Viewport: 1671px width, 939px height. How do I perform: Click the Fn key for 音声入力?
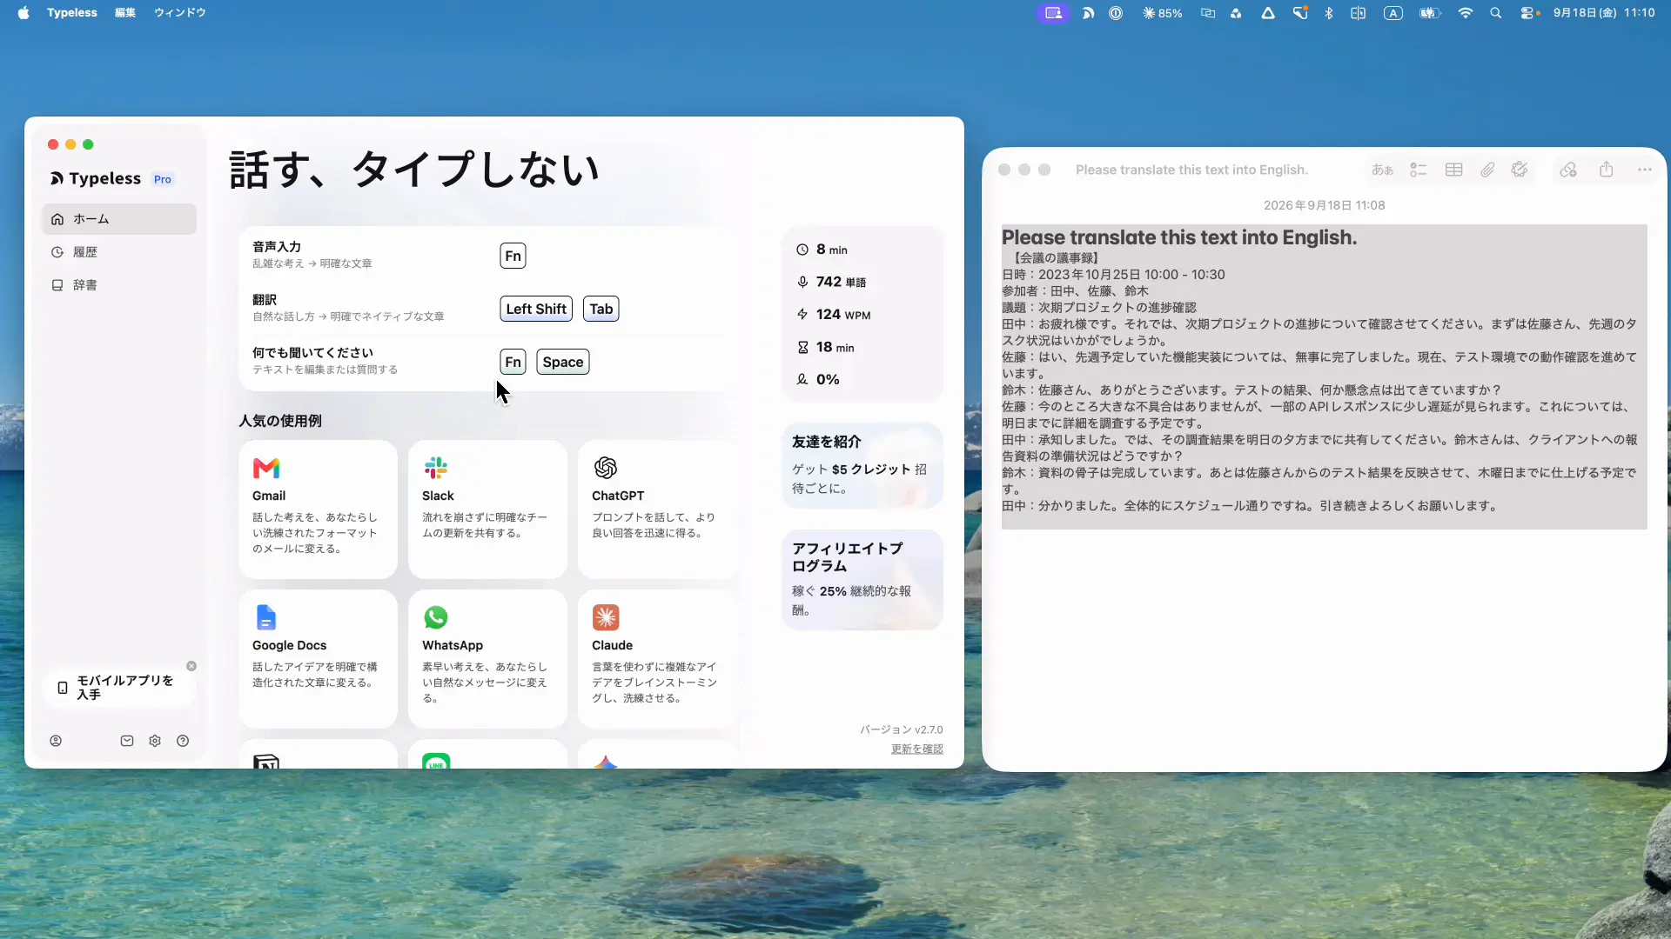(513, 256)
